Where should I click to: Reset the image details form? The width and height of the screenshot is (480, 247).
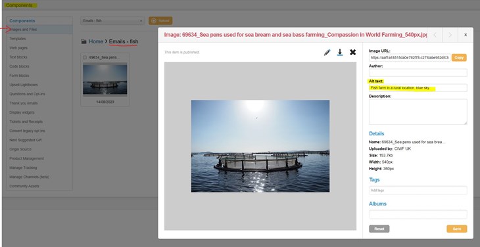[379, 229]
